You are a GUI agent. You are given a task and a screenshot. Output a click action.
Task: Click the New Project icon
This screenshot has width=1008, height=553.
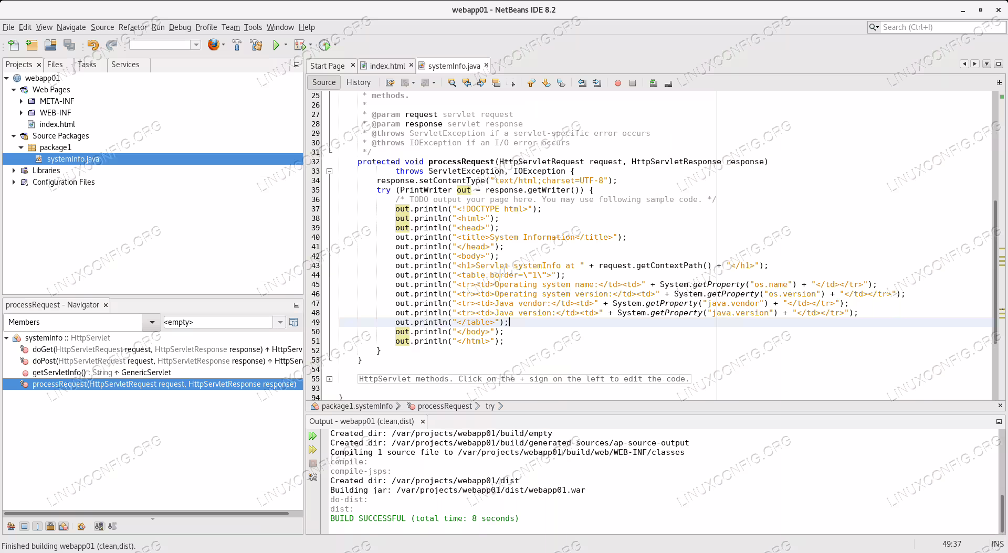[31, 45]
